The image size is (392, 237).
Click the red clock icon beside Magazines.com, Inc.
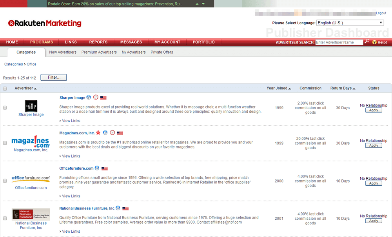click(112, 133)
